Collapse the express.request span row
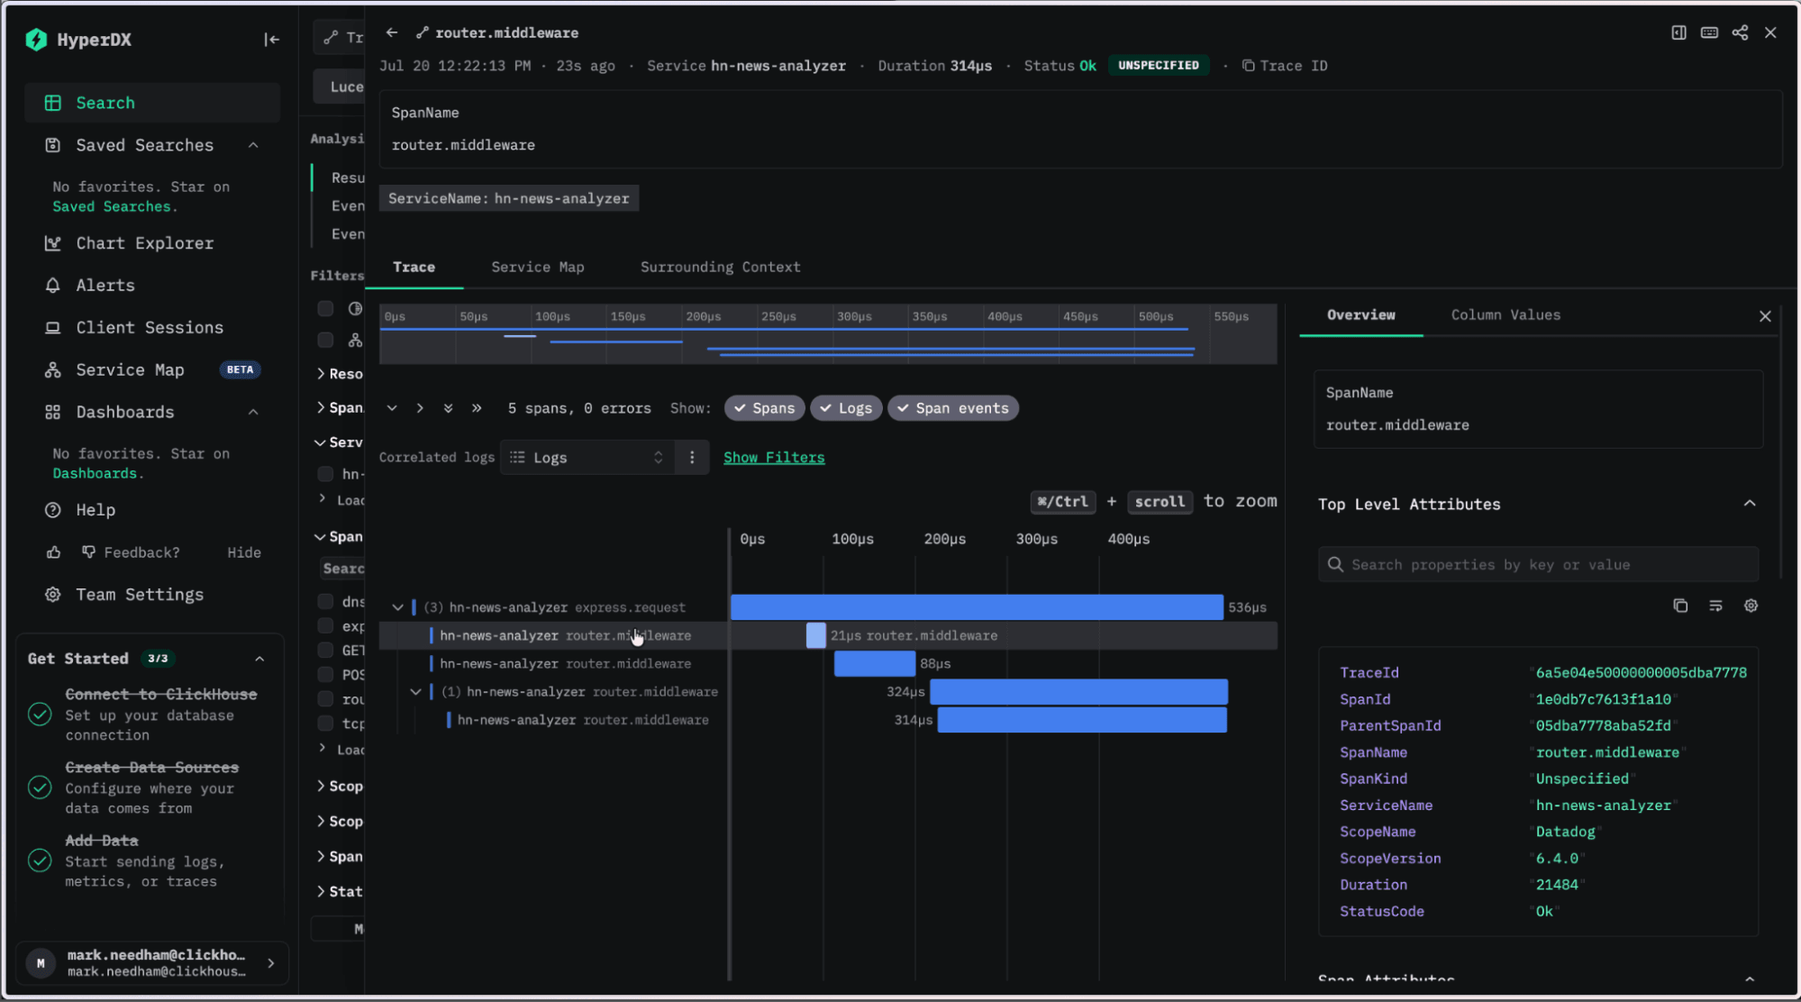This screenshot has width=1801, height=1002. 397,607
